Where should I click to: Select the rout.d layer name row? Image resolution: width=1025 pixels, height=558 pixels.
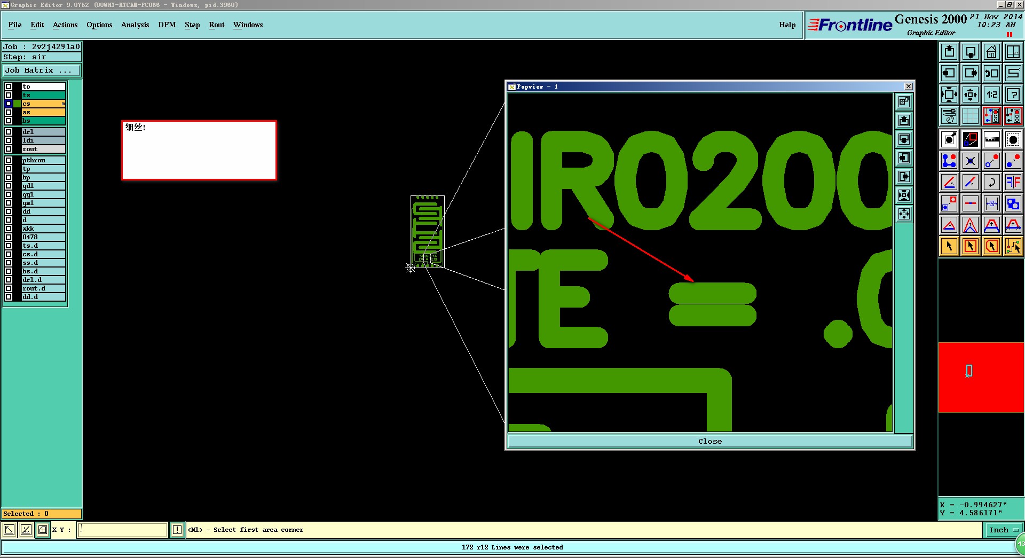point(43,288)
